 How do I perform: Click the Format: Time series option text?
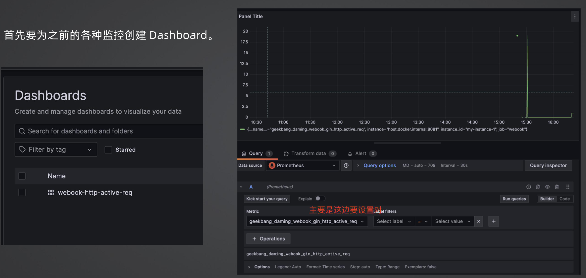(325, 267)
